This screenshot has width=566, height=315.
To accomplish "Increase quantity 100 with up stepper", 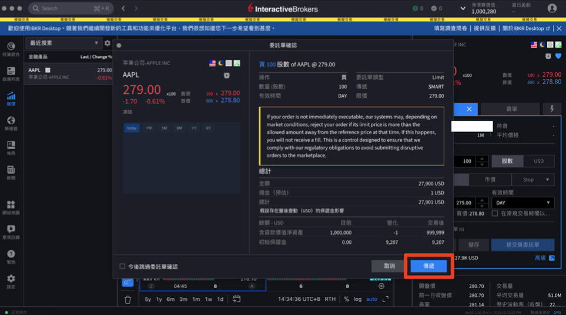I will [x=482, y=158].
